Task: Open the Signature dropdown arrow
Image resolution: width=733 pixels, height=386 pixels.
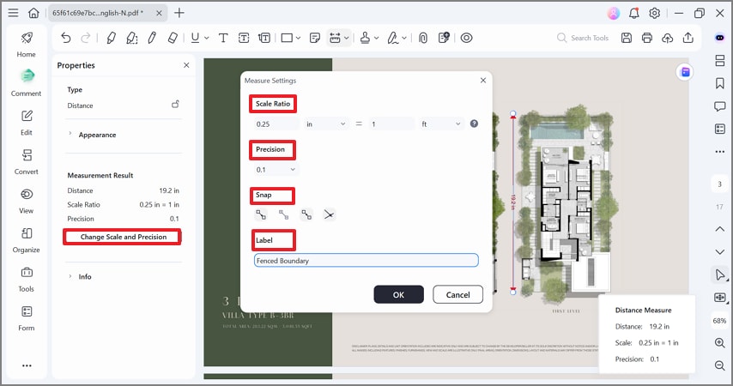Action: pos(404,38)
